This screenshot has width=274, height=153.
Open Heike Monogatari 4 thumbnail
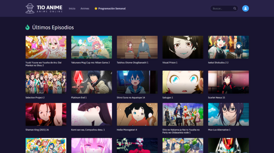tap(137, 114)
